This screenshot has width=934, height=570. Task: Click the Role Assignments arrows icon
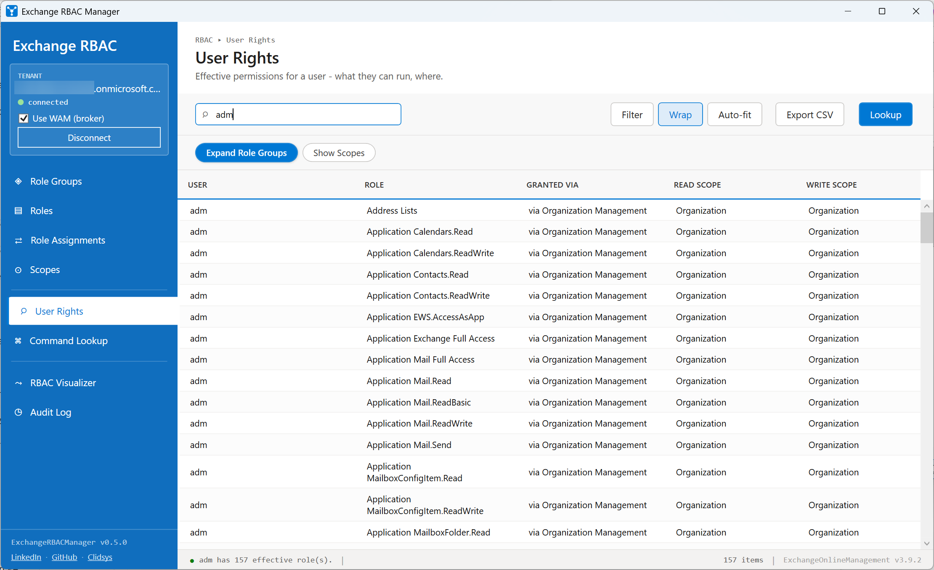coord(19,241)
